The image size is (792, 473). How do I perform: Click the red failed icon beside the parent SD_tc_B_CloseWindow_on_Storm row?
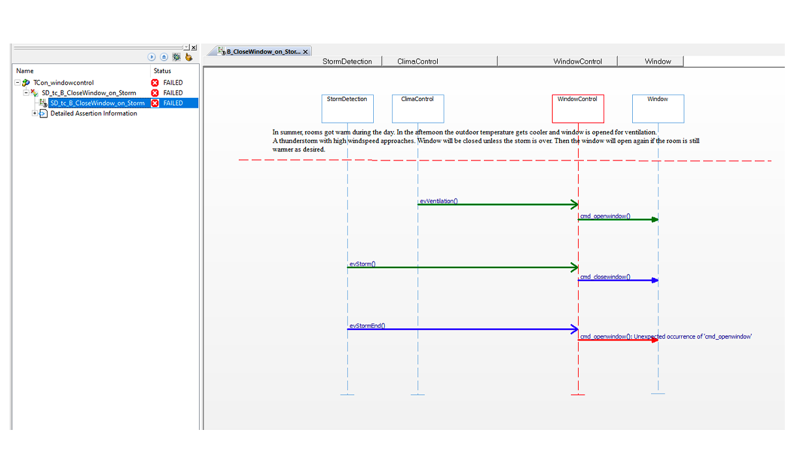pyautogui.click(x=155, y=93)
